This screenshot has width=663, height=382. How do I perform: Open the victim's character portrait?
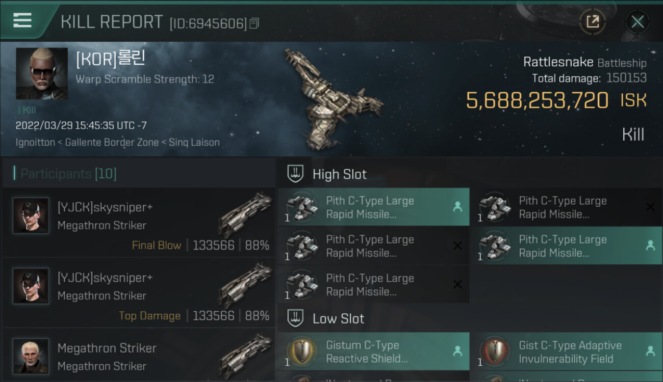[42, 73]
